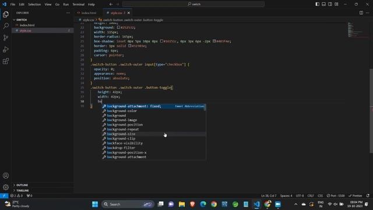373x210 pixels.
Task: Switch to the index.html tab
Action: click(89, 13)
